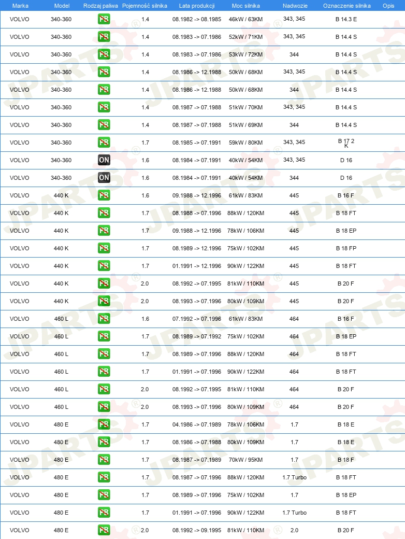Screen dimensions: 405x539
Task: Select the power cell 59kW / 80KM
Action: tap(246, 143)
